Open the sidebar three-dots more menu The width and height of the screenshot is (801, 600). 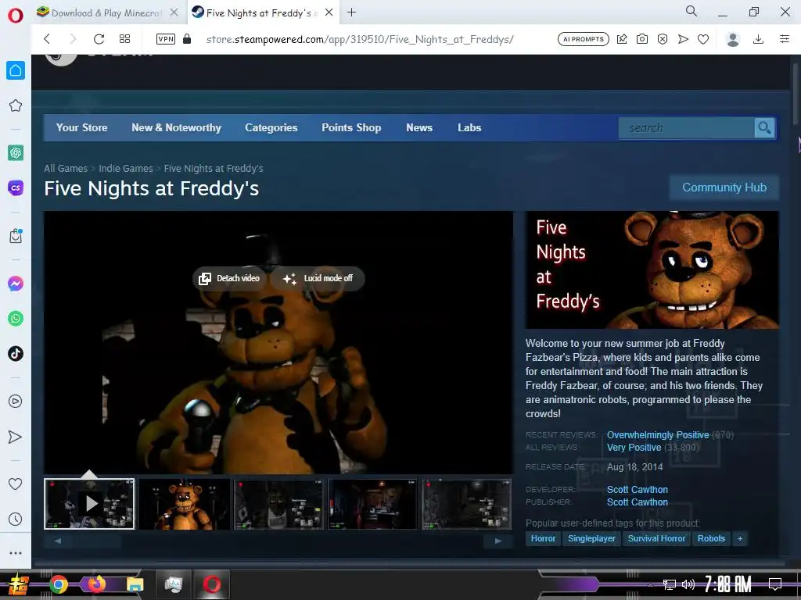tap(16, 553)
